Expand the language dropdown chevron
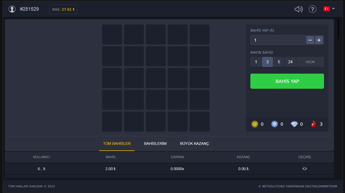 [334, 8]
